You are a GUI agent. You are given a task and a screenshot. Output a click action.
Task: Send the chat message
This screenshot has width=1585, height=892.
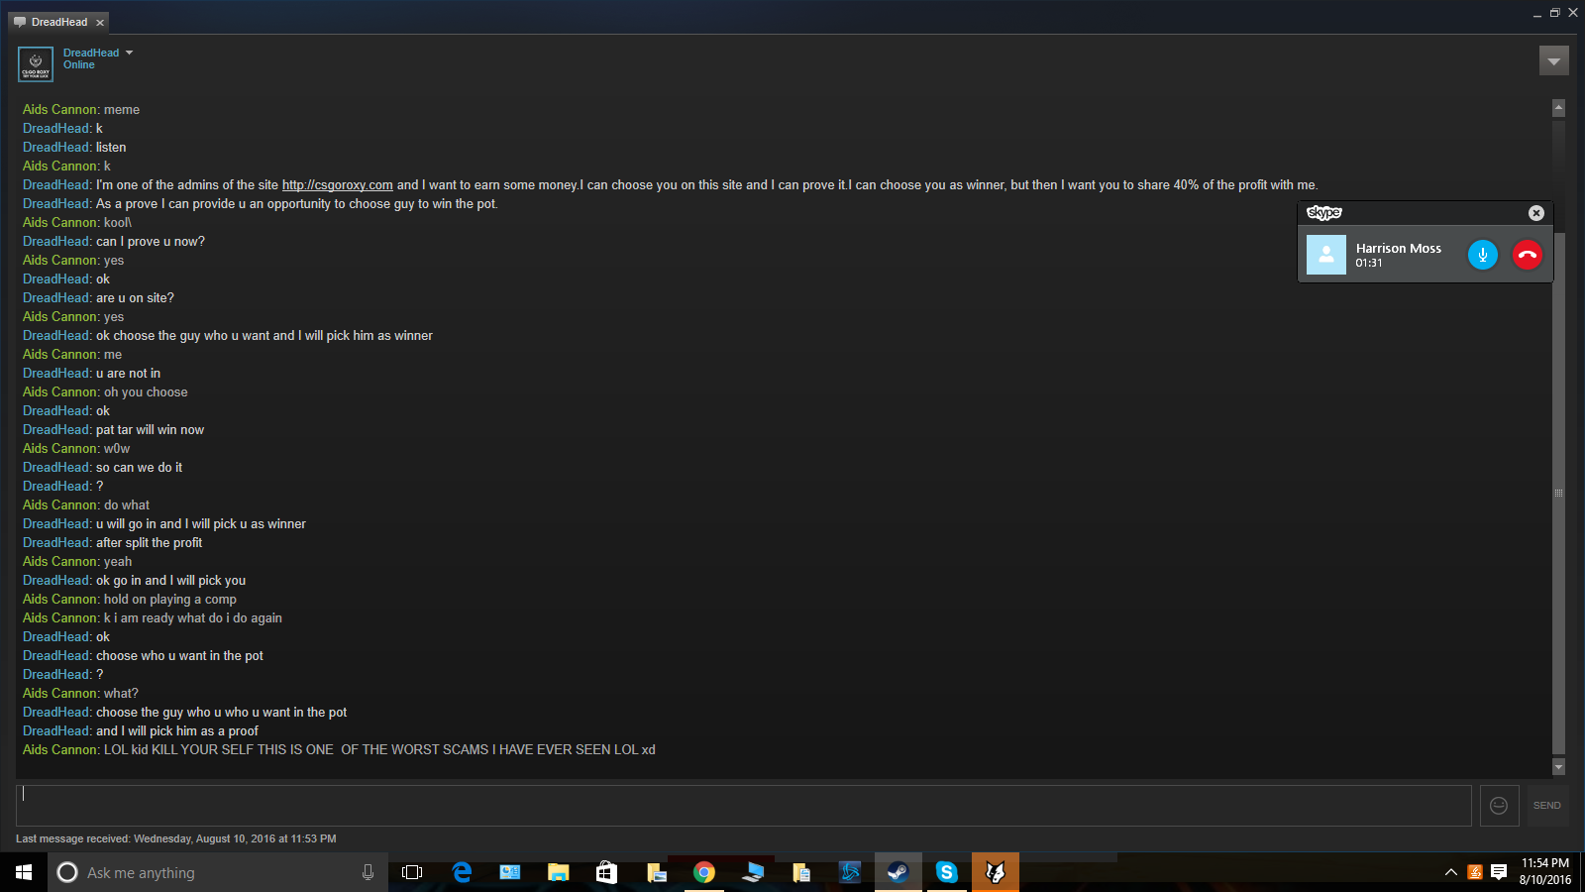tap(1546, 806)
